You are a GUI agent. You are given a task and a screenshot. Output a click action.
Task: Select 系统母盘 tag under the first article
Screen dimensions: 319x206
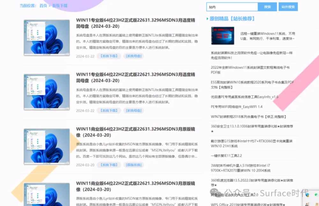point(134,56)
